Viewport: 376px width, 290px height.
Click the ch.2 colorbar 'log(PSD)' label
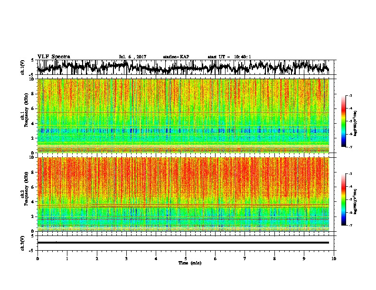(355, 201)
